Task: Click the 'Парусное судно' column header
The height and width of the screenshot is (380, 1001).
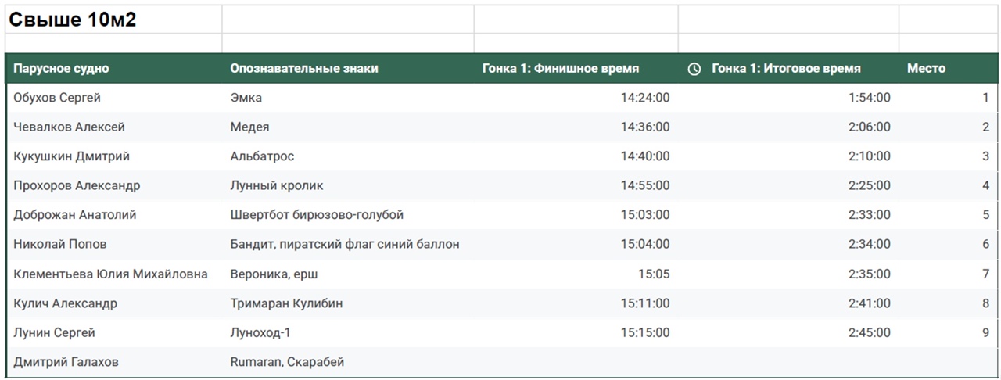Action: pos(61,69)
